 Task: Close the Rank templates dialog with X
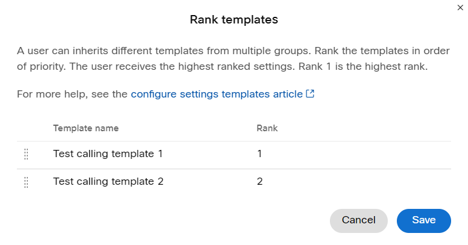460,8
